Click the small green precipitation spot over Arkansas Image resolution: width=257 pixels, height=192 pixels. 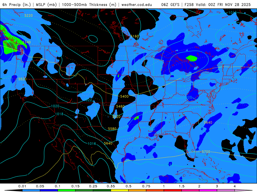pos(137,118)
